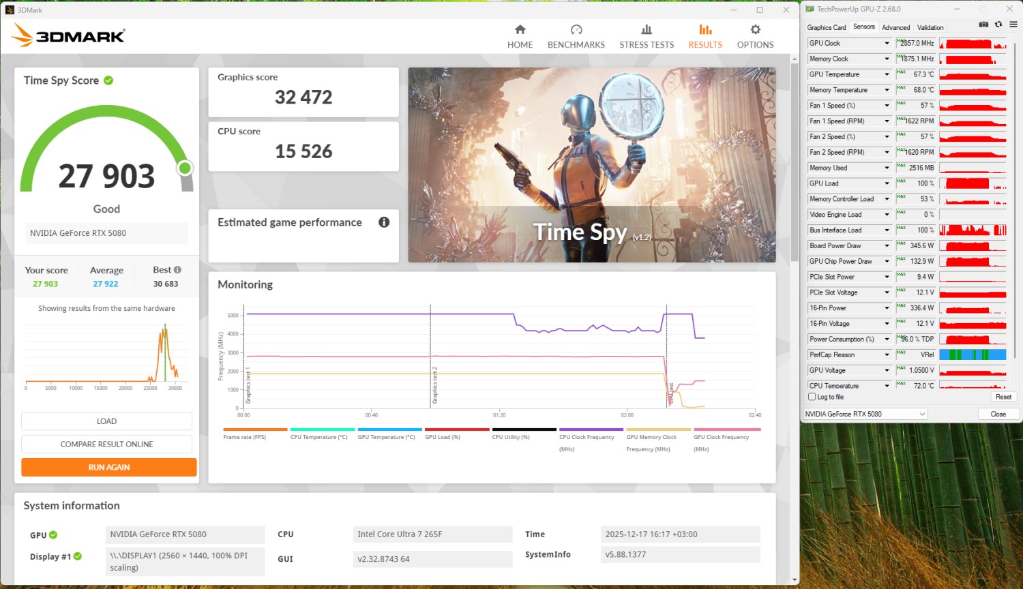The height and width of the screenshot is (589, 1023).
Task: Open the NVIDIA GeForce RTX 5080 GPU selector
Action: click(865, 414)
